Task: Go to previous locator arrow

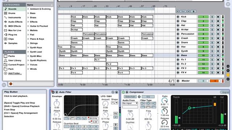Action: pos(178,11)
